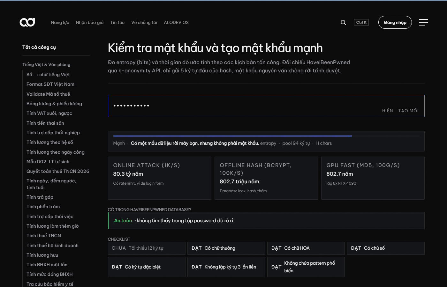
Task: Open Tính VAT xuôi, ngược tool
Action: [49, 113]
